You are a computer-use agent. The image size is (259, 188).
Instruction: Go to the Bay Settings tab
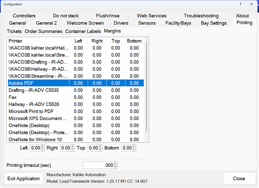pyautogui.click(x=213, y=23)
